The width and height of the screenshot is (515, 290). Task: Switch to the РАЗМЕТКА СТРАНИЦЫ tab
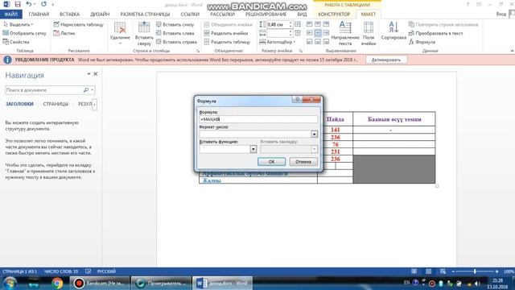click(x=145, y=14)
